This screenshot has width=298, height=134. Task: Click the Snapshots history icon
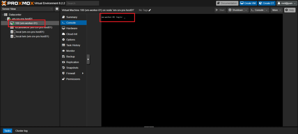(x=63, y=68)
